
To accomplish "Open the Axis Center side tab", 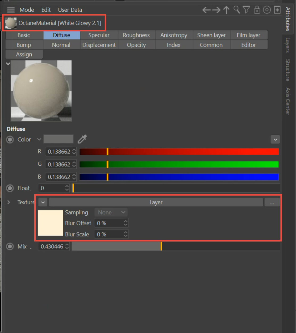I will point(288,101).
